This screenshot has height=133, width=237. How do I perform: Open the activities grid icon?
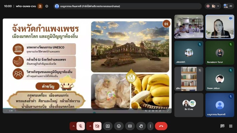click(x=231, y=126)
